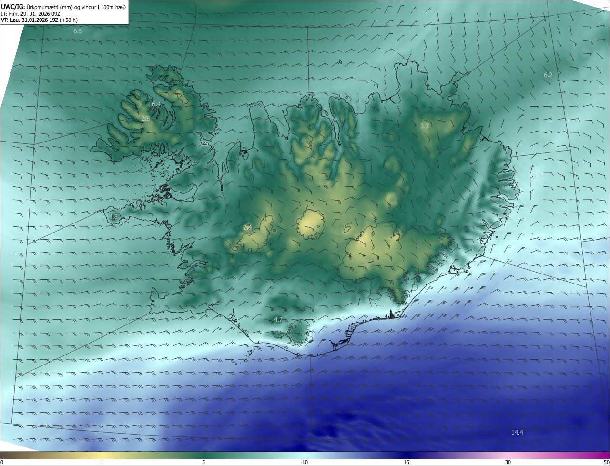The width and height of the screenshot is (610, 466).
Task: Click the '3.3' value in northeast Iceland
Action: (x=425, y=126)
